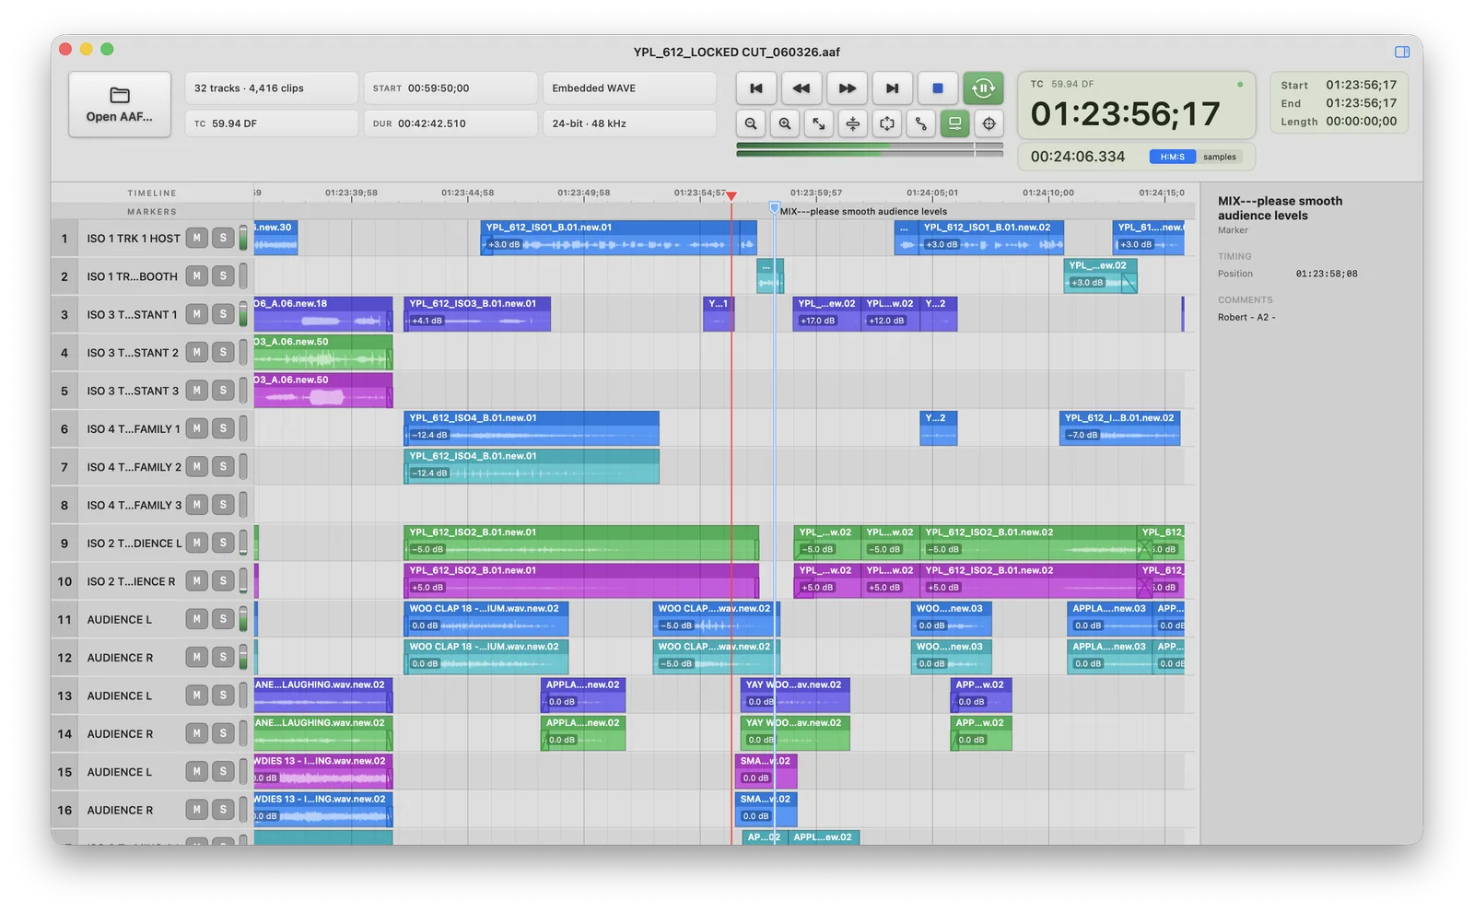Viewport: 1474px width, 912px height.
Task: Click the diagonal arrows fit-to-window icon
Action: coord(819,123)
